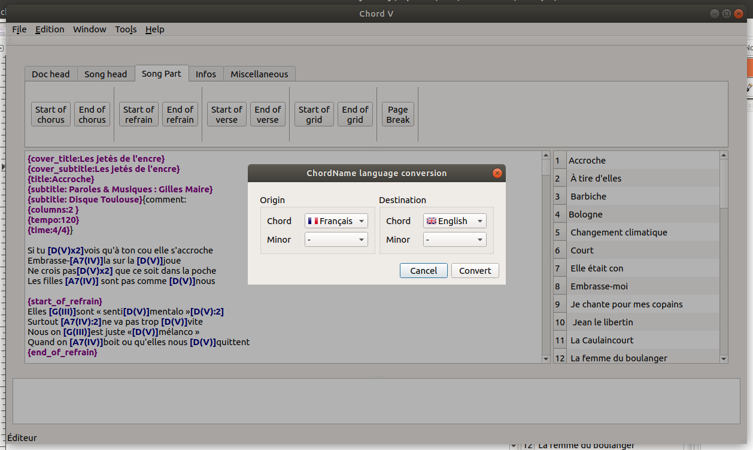Switch to the Miscellaneous tab
753x450 pixels.
tap(259, 74)
